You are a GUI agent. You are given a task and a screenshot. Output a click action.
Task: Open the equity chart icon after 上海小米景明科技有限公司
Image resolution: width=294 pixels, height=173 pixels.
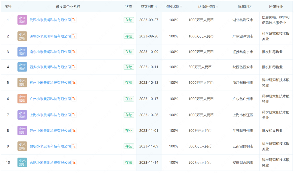pos(74,115)
